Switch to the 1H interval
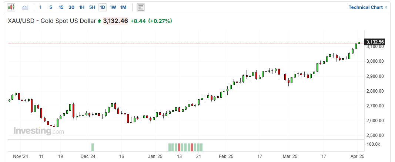 (82, 7)
